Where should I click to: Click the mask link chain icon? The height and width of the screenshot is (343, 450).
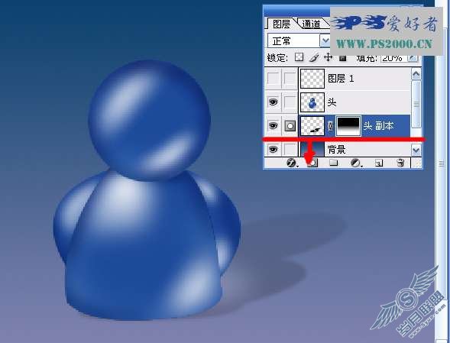pyautogui.click(x=330, y=126)
